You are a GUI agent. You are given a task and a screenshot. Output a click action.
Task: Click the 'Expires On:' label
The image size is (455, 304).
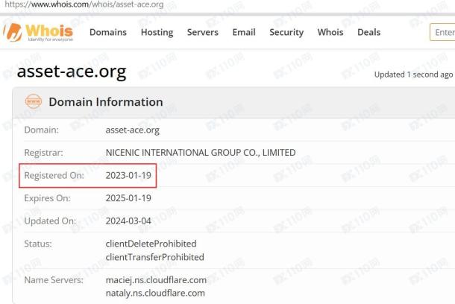(47, 198)
